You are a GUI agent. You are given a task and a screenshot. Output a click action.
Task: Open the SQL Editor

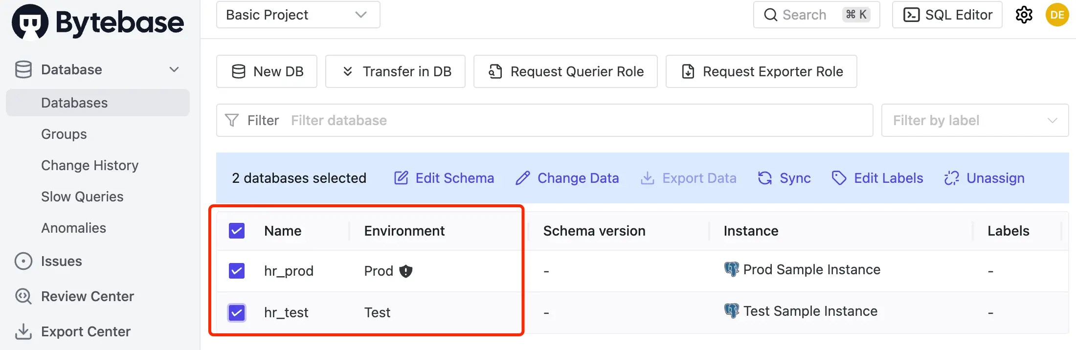point(947,15)
